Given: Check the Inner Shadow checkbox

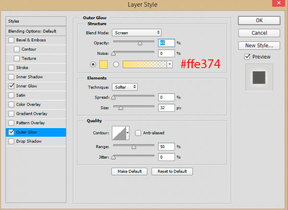Looking at the screenshot, I should coord(11,77).
